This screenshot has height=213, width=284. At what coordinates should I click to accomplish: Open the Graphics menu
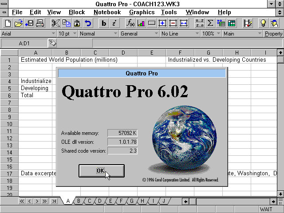coord(142,12)
